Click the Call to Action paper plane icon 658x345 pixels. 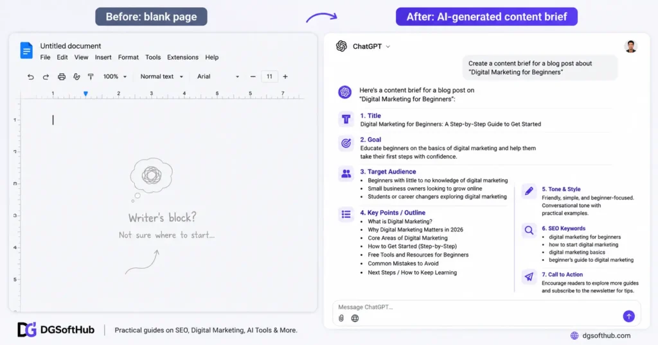click(x=529, y=276)
